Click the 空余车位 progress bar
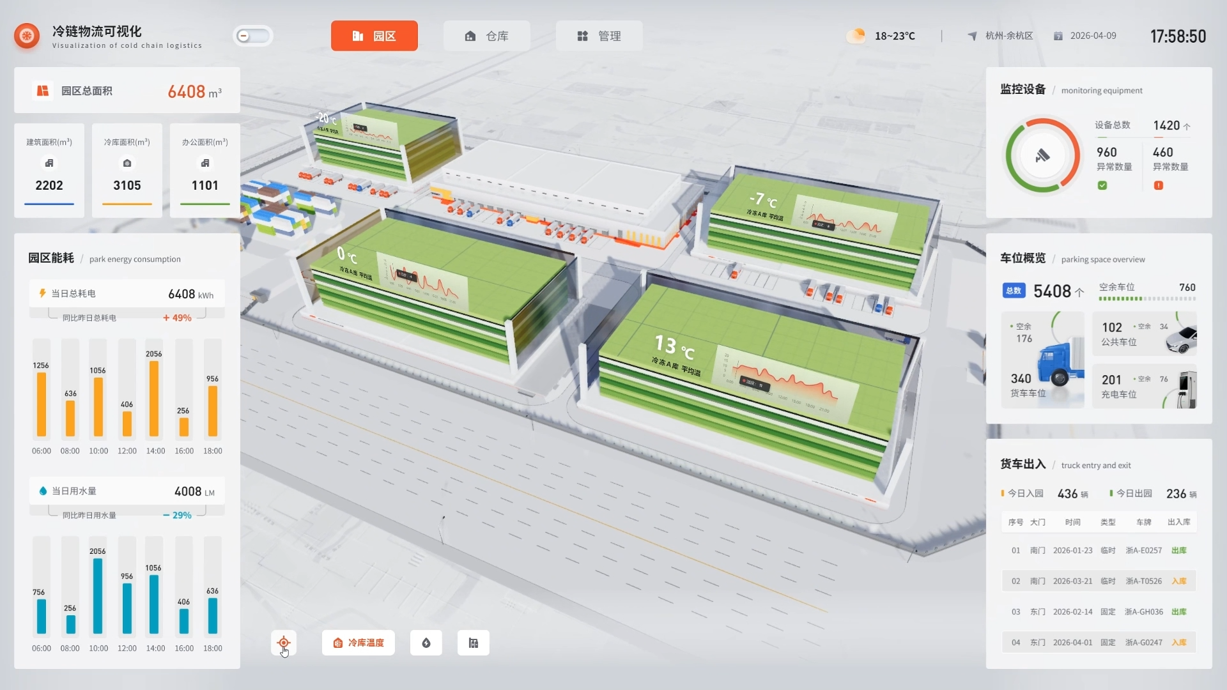1227x690 pixels. [x=1147, y=298]
